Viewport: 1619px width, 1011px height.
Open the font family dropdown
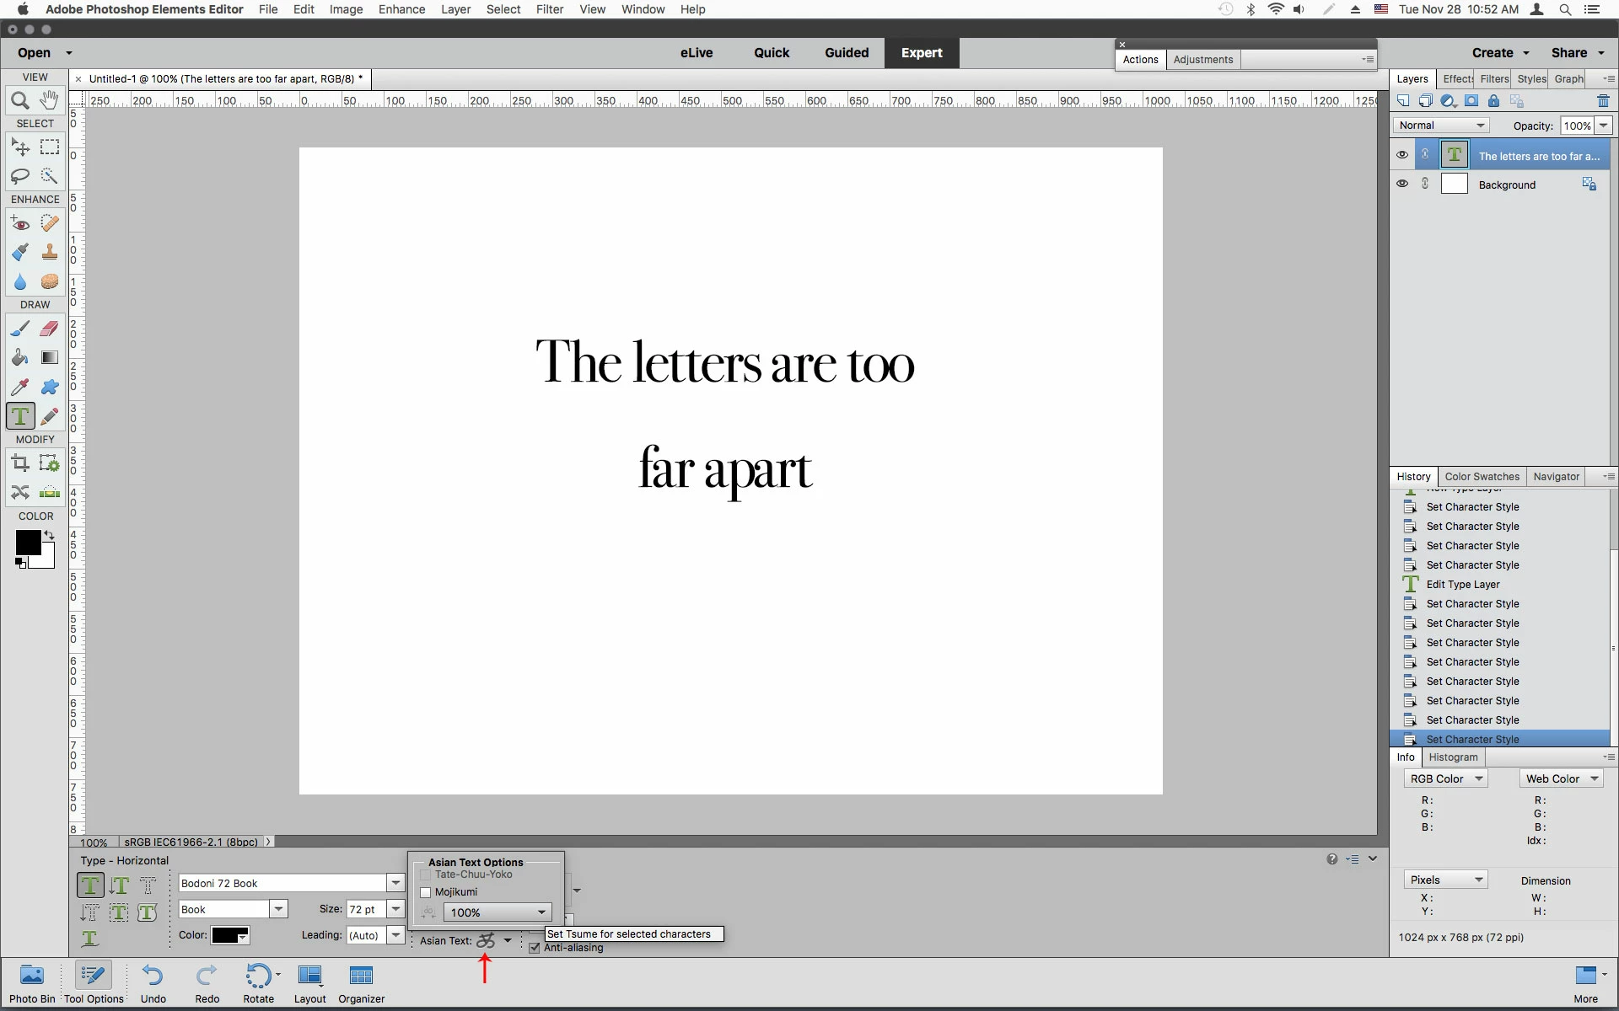click(395, 883)
